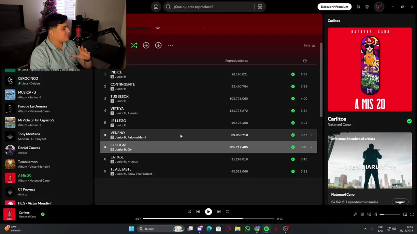Open Discord from taskbar
The width and height of the screenshot is (417, 234).
[x=200, y=229]
